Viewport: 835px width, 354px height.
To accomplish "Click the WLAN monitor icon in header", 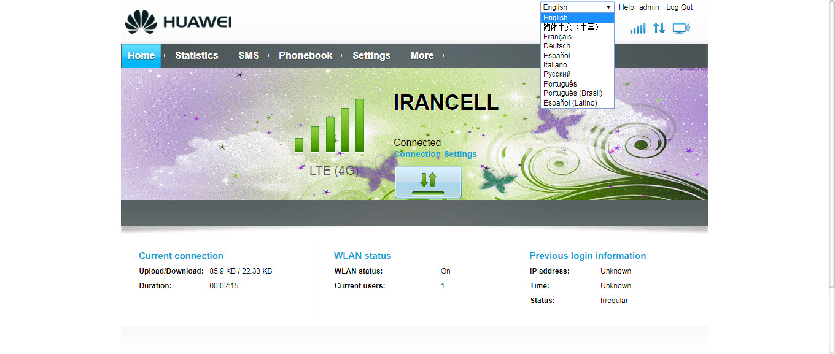I will coord(682,28).
